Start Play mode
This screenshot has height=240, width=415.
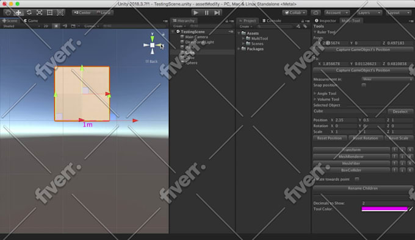tap(196, 12)
